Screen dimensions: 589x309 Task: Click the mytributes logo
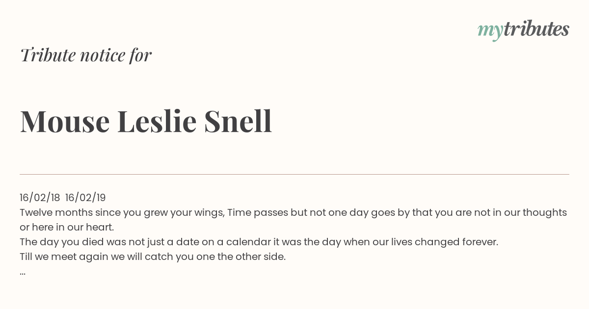pyautogui.click(x=523, y=30)
